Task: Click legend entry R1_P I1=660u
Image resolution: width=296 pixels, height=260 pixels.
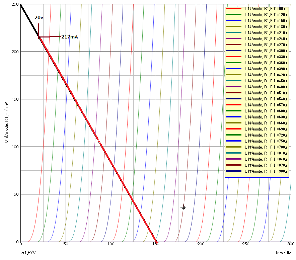Action: point(256,123)
